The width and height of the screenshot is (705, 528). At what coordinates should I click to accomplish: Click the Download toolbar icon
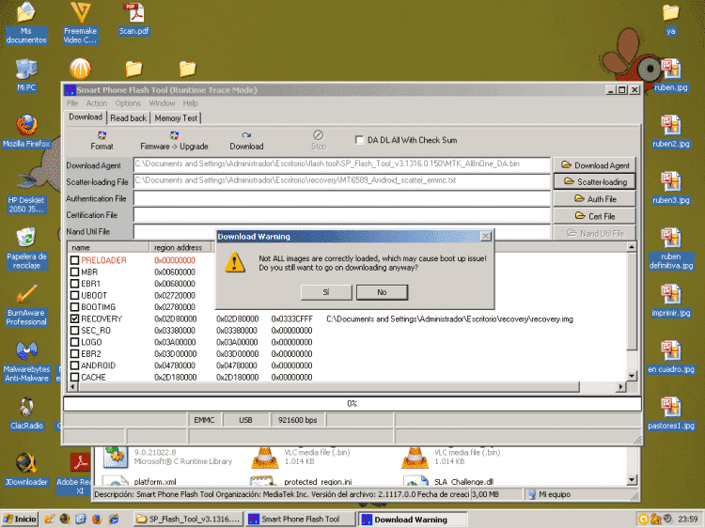click(x=246, y=140)
